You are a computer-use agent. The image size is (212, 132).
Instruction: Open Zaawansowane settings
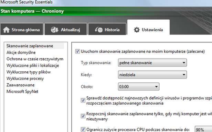pyautogui.click(x=21, y=85)
